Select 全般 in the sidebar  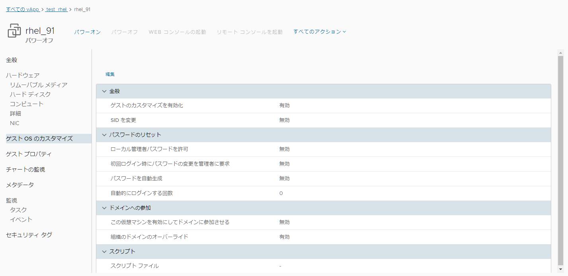(12, 60)
